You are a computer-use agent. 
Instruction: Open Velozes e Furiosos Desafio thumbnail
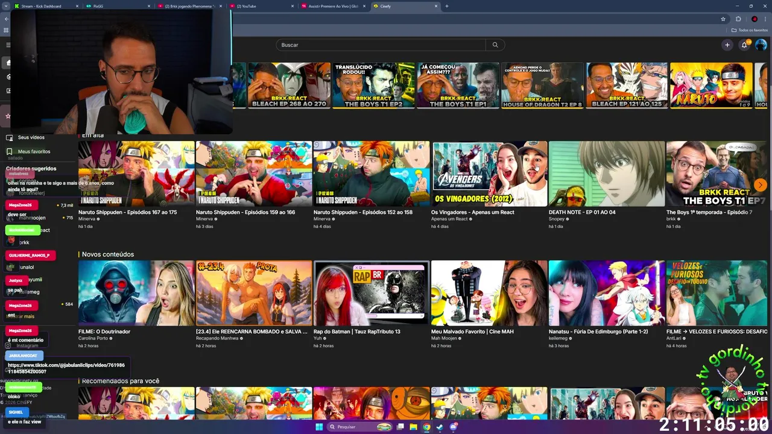[x=717, y=293]
